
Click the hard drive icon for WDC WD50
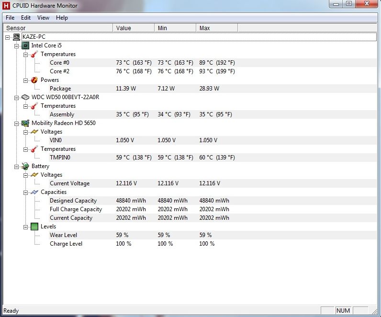25,97
